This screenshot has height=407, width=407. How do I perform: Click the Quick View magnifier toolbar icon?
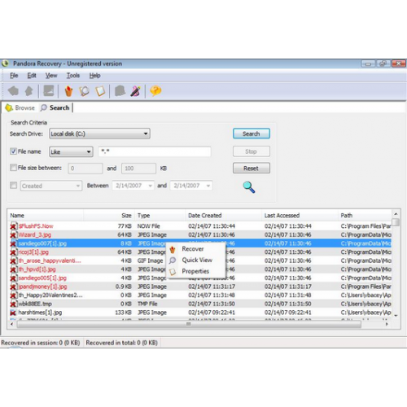click(x=84, y=91)
